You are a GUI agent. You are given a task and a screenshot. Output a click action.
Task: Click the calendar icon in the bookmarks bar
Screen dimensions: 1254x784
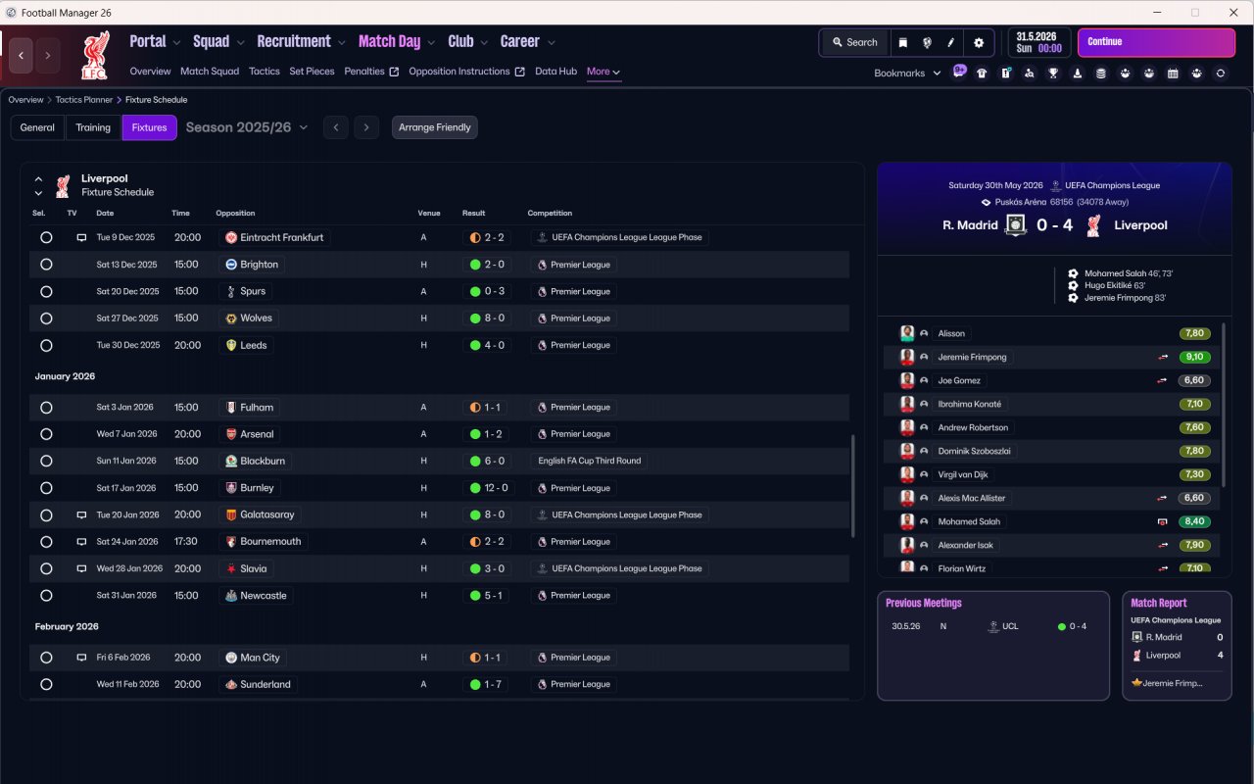1173,73
